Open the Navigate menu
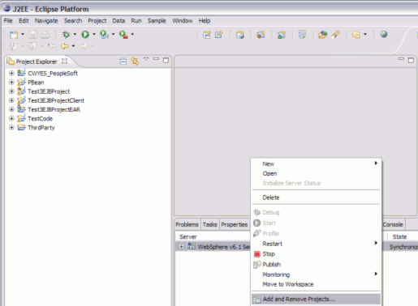The height and width of the screenshot is (306, 418). [x=46, y=21]
